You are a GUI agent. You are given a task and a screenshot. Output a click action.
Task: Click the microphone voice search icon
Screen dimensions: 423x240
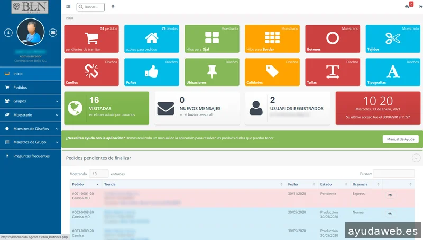click(x=113, y=7)
